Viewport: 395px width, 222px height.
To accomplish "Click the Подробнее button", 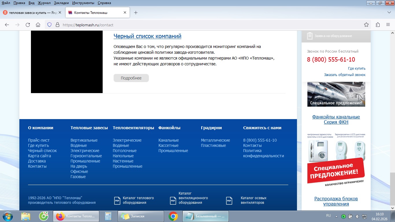I will (x=131, y=78).
